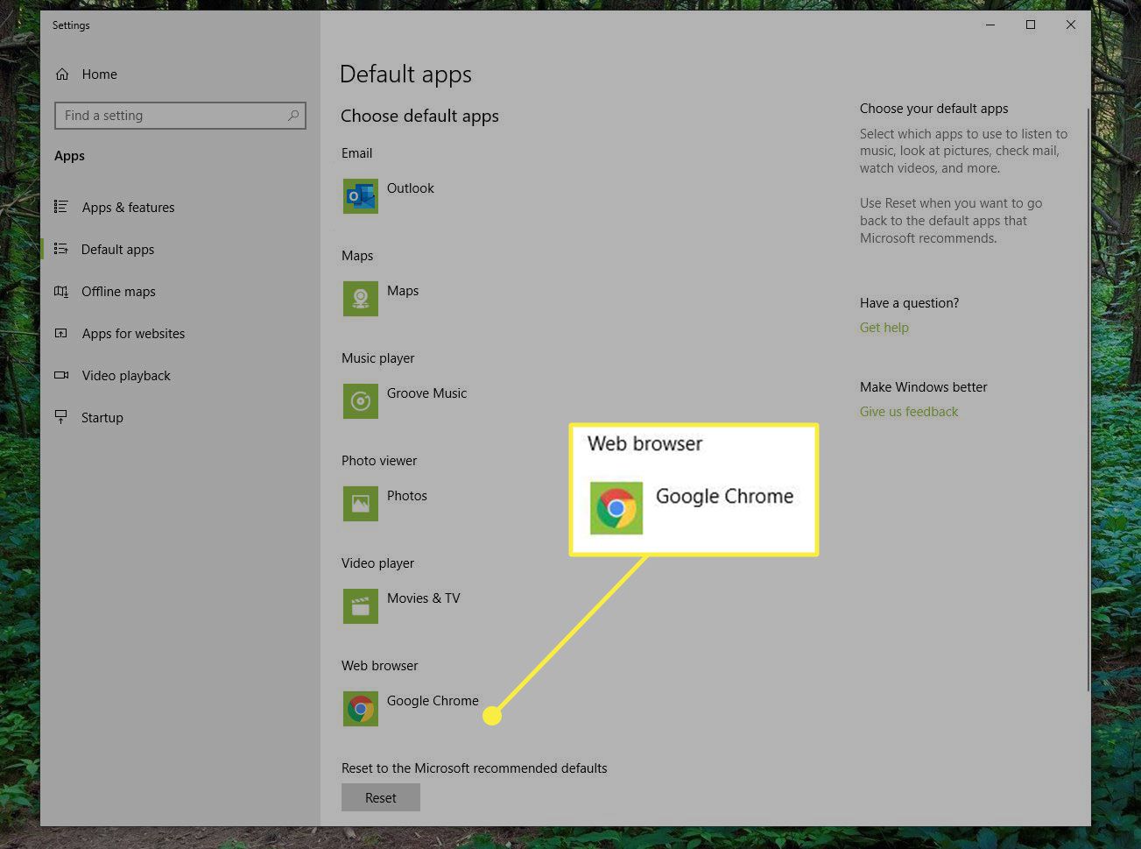
Task: Click the Email section label
Action: tap(356, 153)
